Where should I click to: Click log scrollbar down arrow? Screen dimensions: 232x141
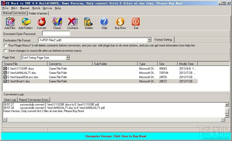pyautogui.click(x=227, y=115)
